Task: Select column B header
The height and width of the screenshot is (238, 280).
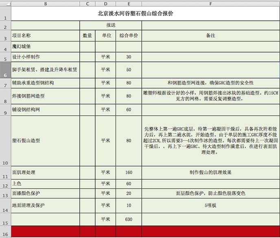Action: coord(45,4)
